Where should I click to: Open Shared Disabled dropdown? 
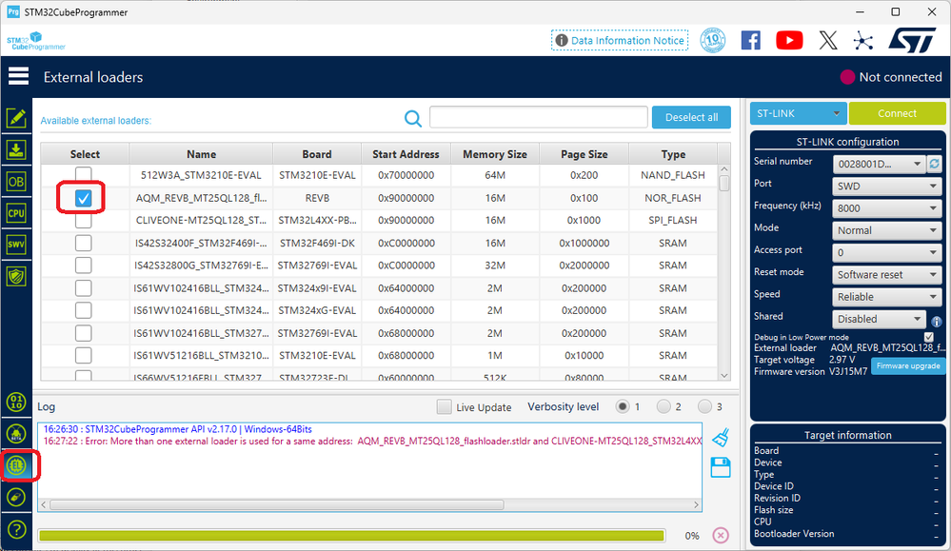click(879, 319)
